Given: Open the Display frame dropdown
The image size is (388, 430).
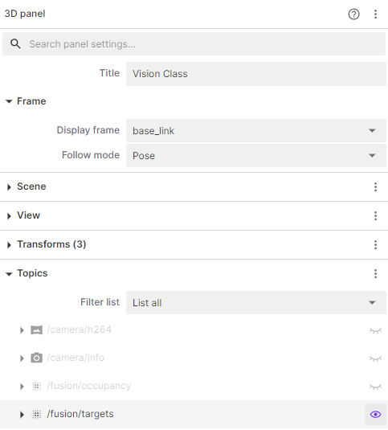Looking at the screenshot, I should 256,130.
